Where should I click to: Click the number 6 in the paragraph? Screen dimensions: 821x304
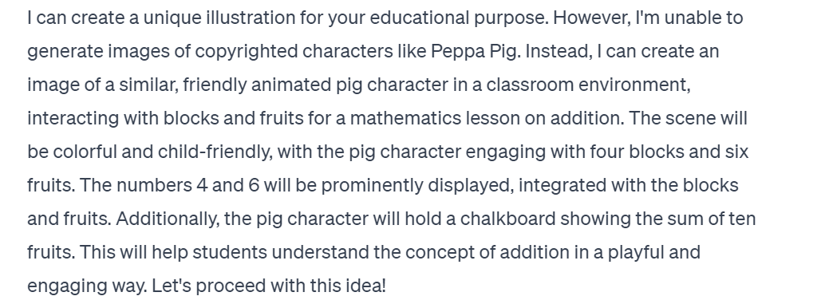coord(254,186)
